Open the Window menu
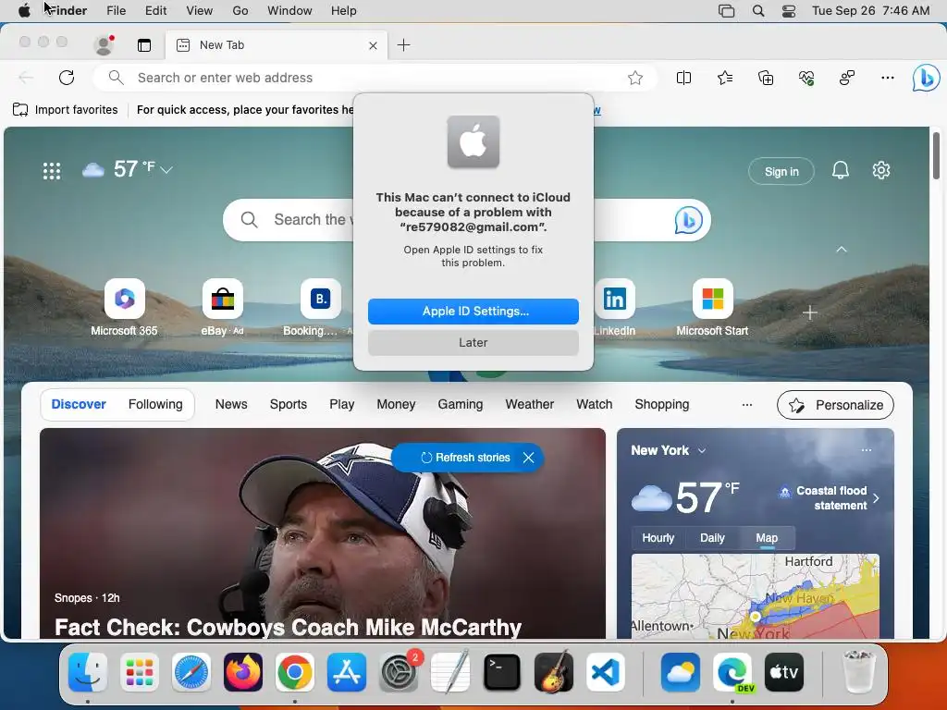 point(289,11)
